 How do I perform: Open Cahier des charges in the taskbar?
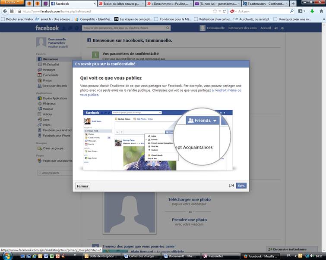tap(141, 256)
